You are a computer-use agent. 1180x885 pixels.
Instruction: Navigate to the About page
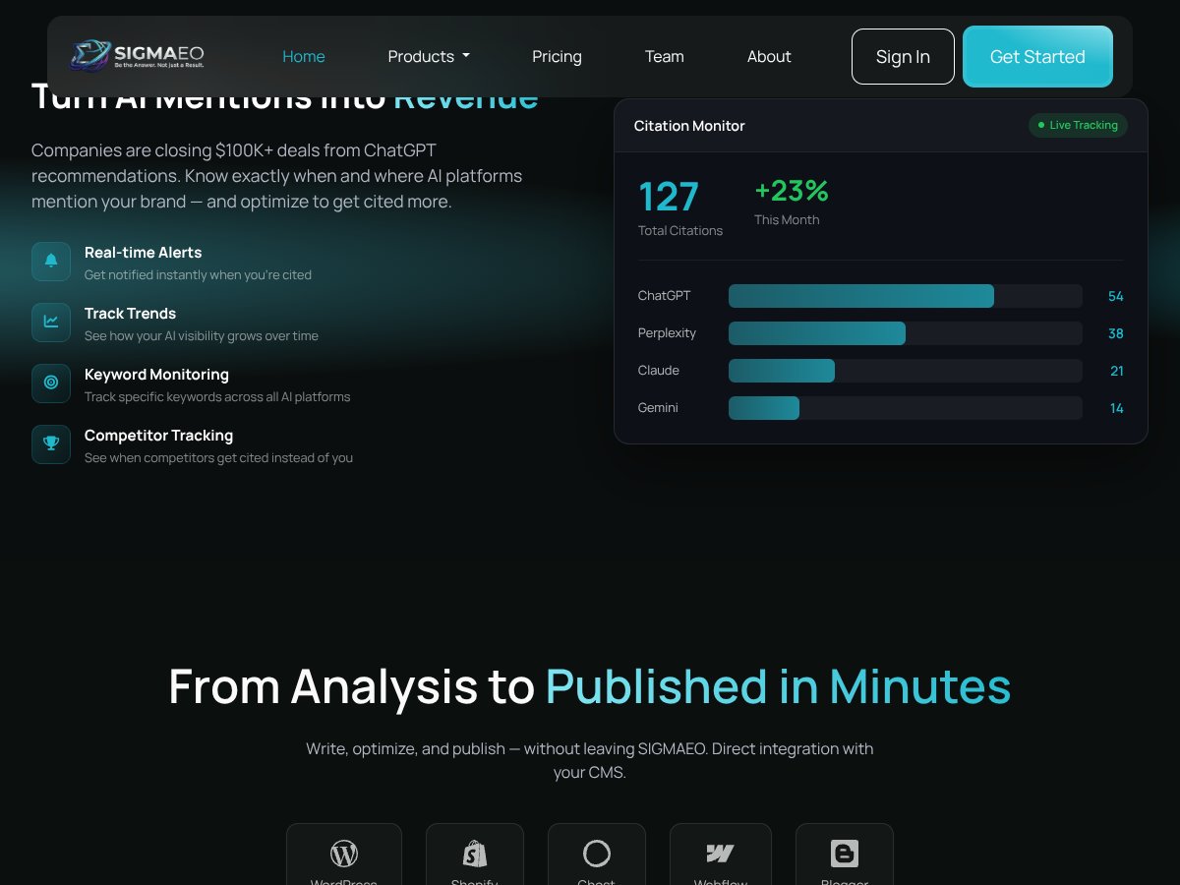(769, 57)
